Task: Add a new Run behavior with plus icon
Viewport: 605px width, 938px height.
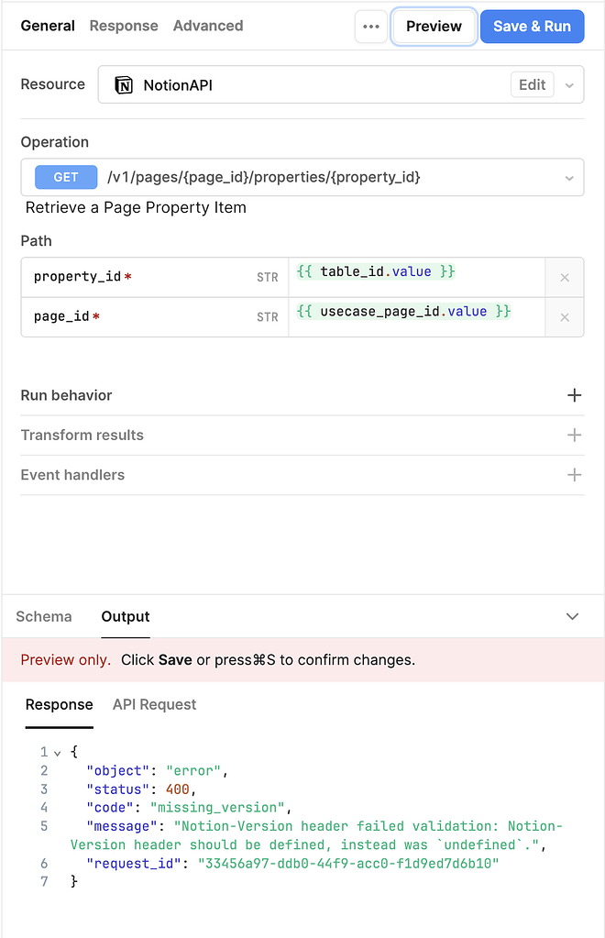Action: (575, 395)
